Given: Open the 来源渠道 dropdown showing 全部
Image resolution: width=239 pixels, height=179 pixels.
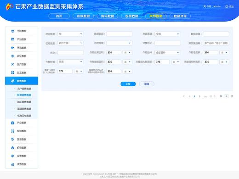Looking at the screenshot, I should (x=168, y=34).
